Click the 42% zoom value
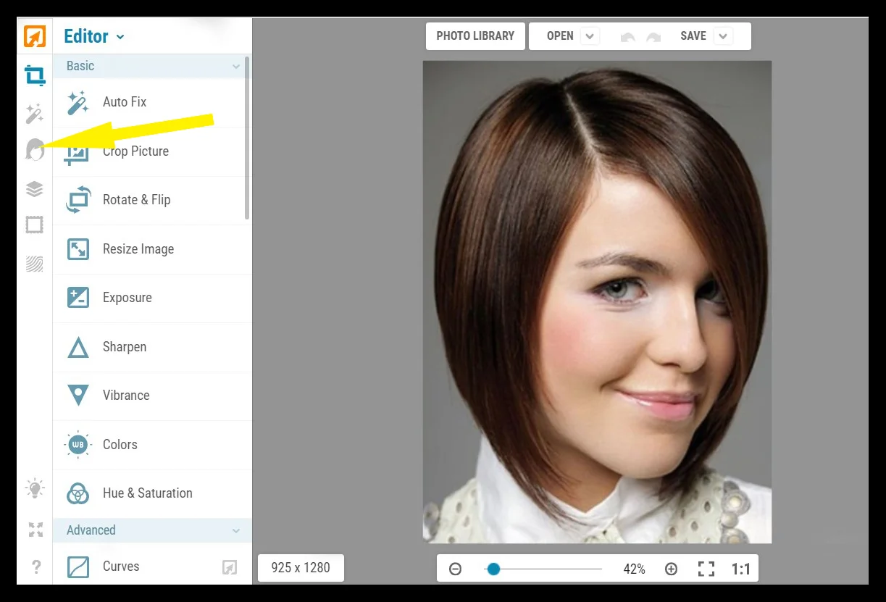Viewport: 886px width, 602px height. pyautogui.click(x=634, y=569)
